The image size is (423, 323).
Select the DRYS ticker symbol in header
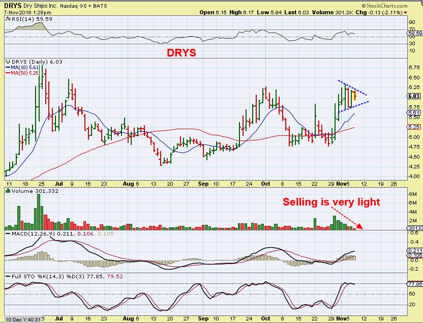(13, 6)
